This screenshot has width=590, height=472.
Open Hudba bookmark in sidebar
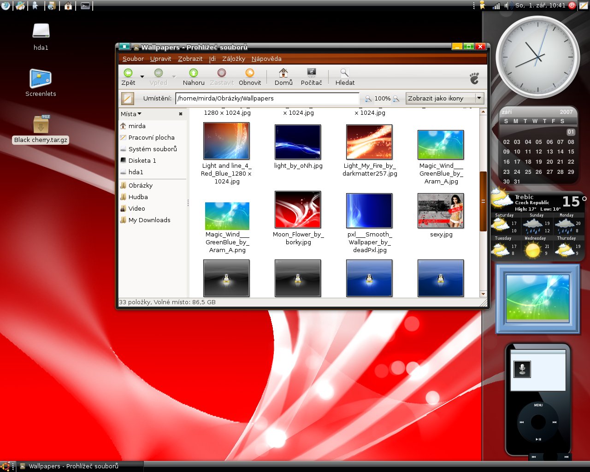click(153, 197)
